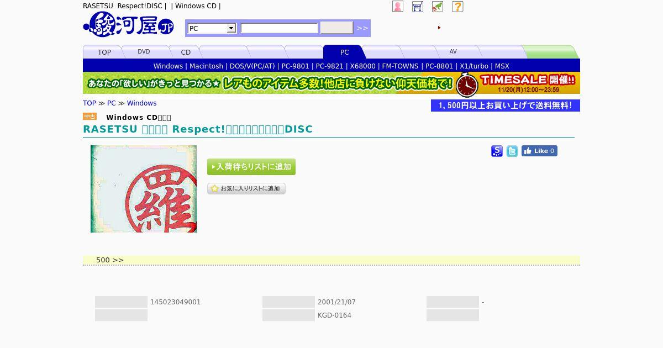The height and width of the screenshot is (348, 663).
Task: Add to the favorites list with star
Action: point(246,188)
